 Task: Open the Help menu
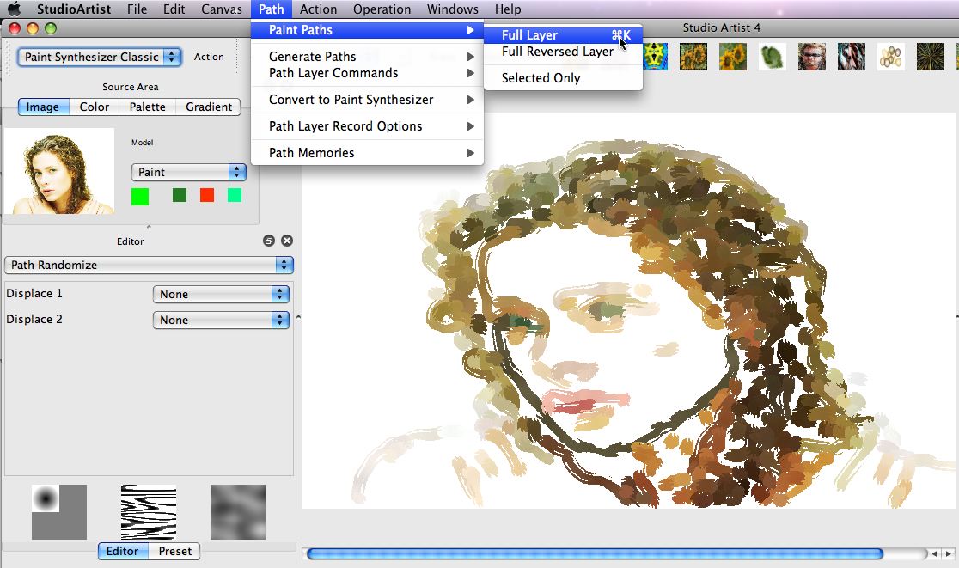point(508,9)
